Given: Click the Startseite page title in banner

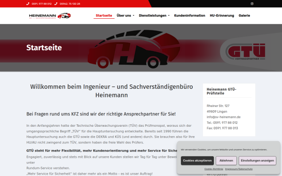Looking at the screenshot, I should pos(44,47).
